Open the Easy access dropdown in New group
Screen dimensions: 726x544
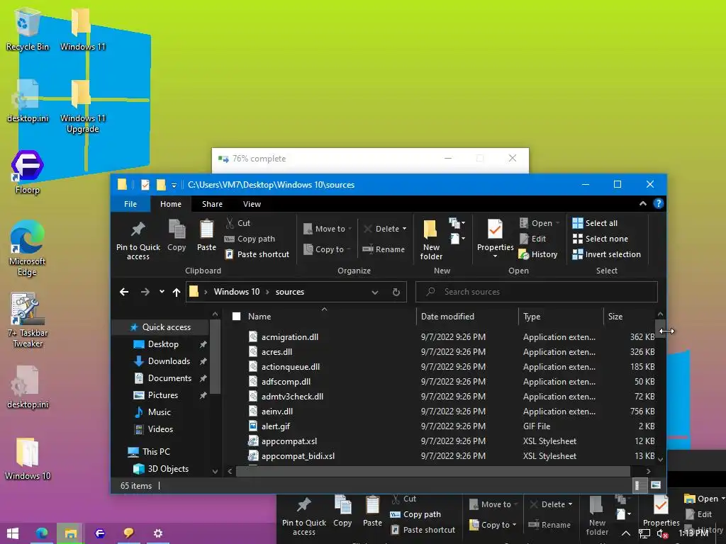pos(457,239)
